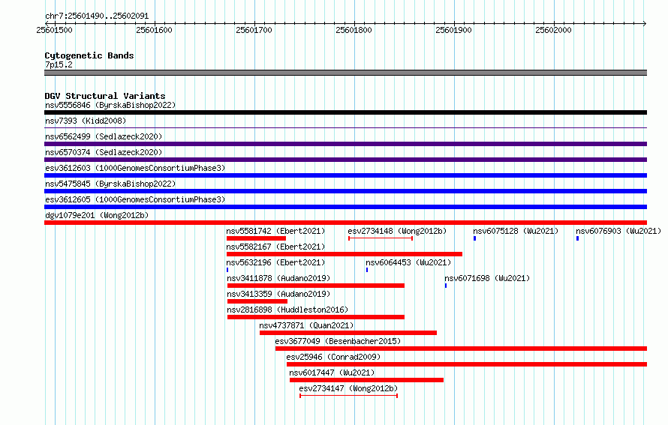668x425 pixels.
Task: Select the red bar under esv3677049
Action: tap(461, 349)
